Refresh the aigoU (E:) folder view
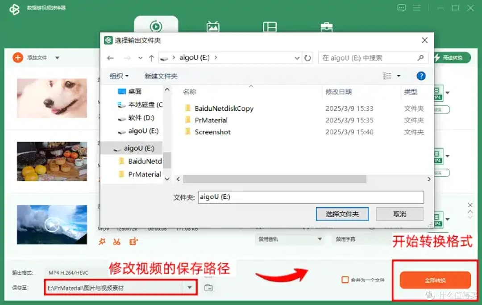 [x=307, y=58]
